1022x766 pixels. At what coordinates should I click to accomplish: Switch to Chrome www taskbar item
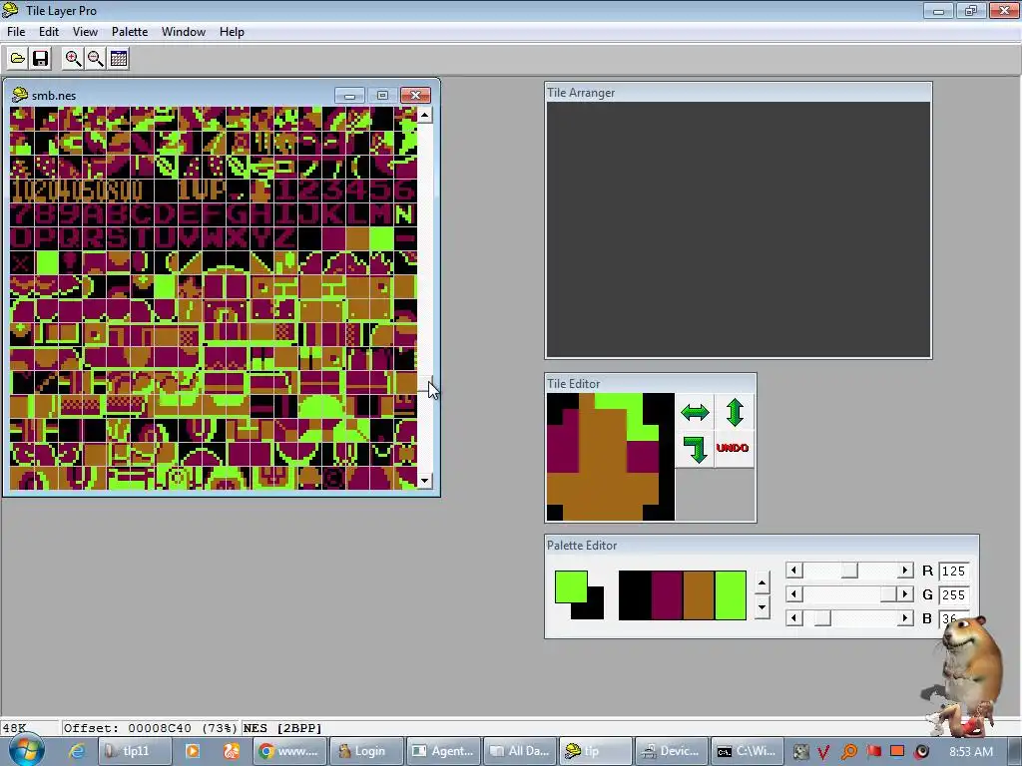click(x=289, y=751)
